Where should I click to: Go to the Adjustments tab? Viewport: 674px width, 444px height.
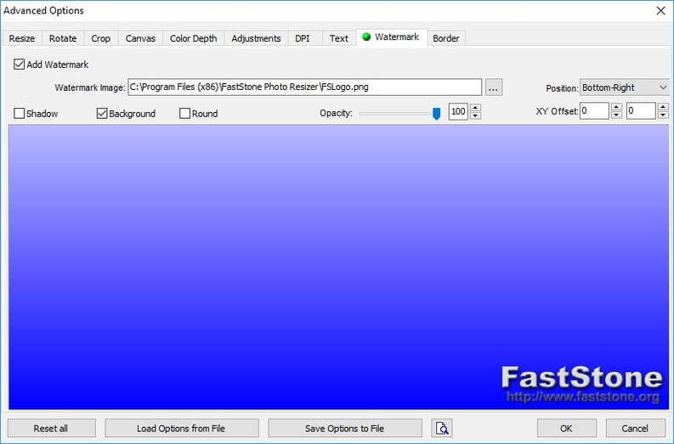(256, 38)
